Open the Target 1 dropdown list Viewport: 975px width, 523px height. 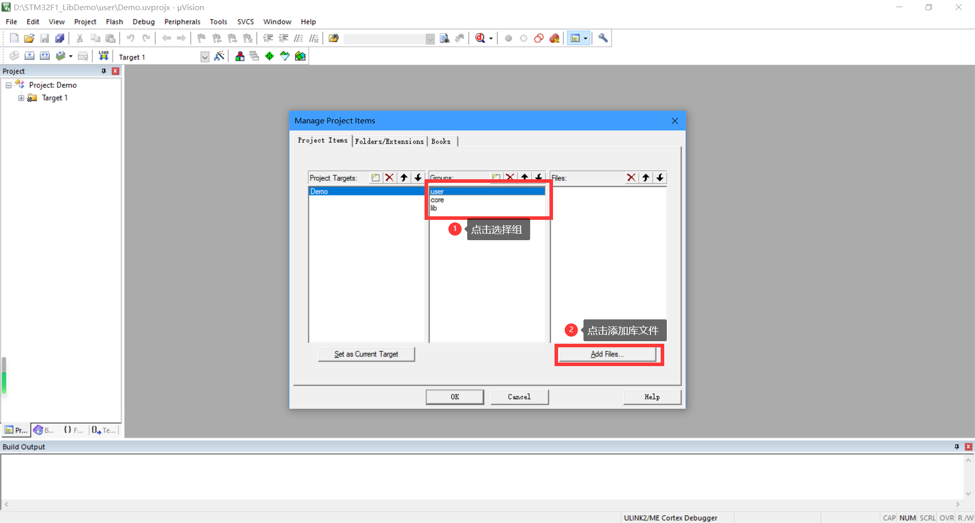tap(205, 57)
